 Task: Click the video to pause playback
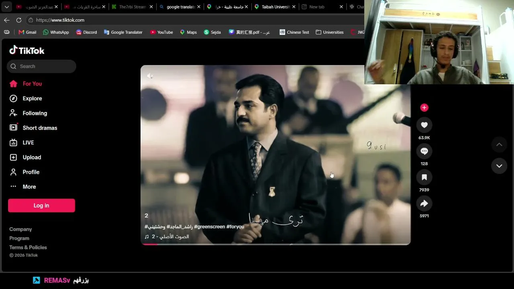[275, 155]
